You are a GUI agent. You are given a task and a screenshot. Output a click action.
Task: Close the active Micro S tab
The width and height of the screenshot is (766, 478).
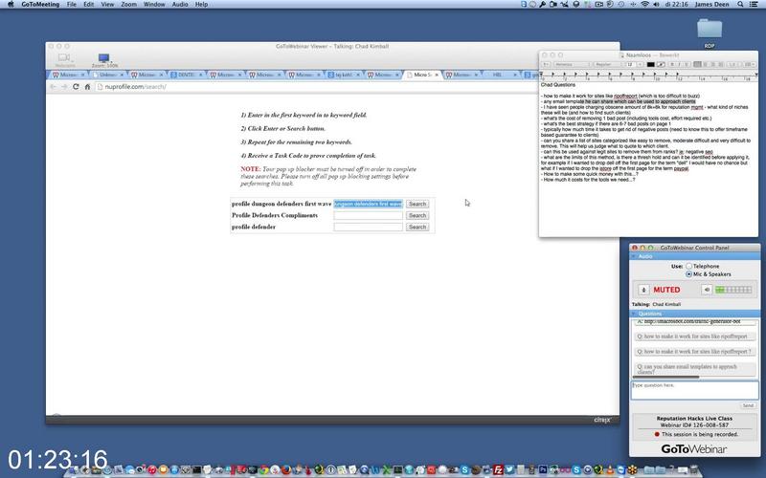click(x=437, y=75)
